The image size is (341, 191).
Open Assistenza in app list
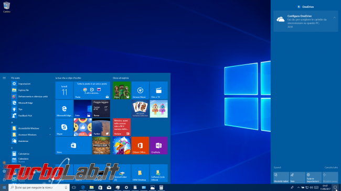32,141
